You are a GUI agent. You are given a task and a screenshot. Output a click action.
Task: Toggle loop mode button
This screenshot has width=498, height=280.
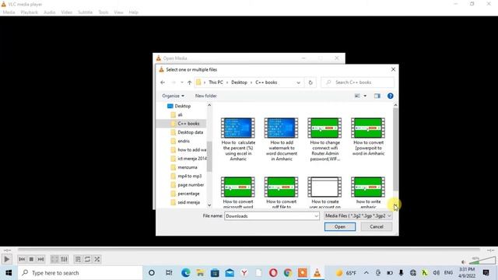tap(87, 259)
